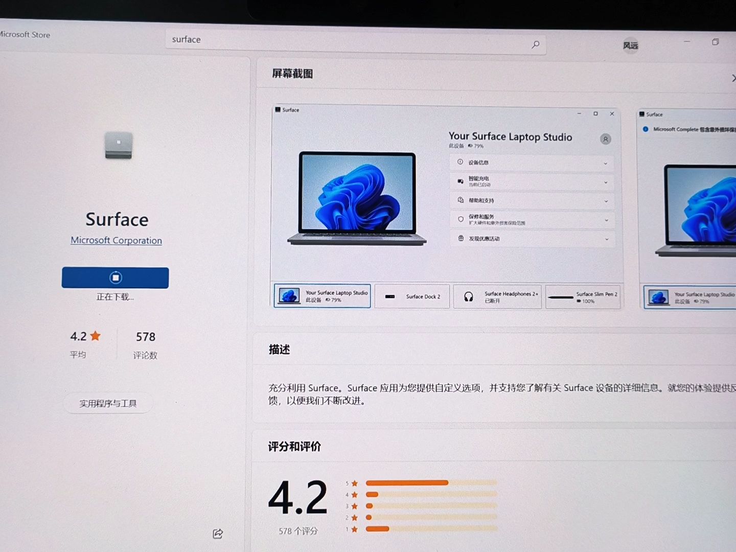Open the 实用程序与工具 category tag
The height and width of the screenshot is (552, 736).
108,403
